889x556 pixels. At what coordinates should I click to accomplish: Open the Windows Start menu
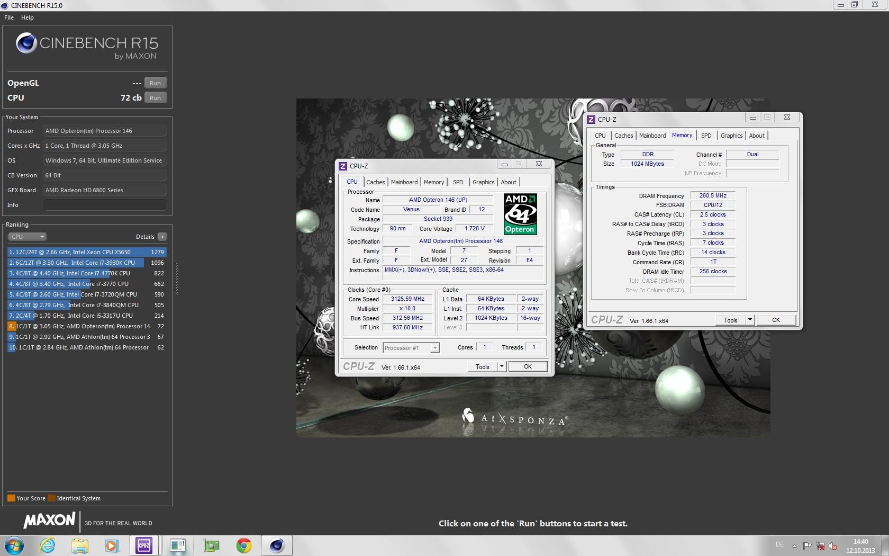[14, 545]
